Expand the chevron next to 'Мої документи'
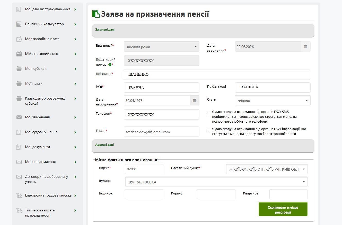 tap(75, 147)
